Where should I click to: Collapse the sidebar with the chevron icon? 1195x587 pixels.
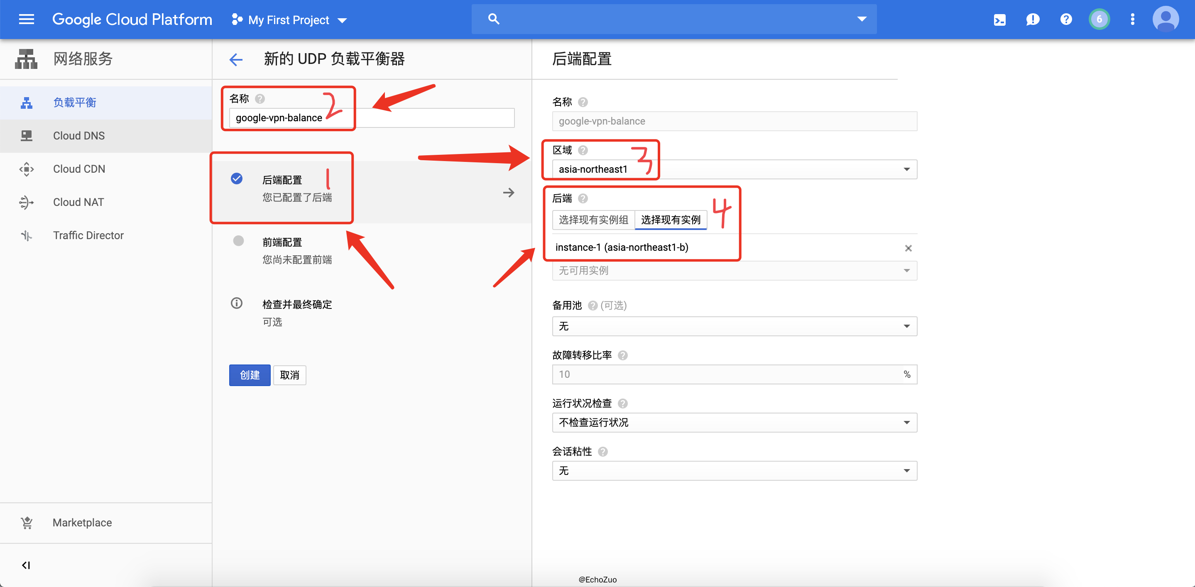click(26, 565)
